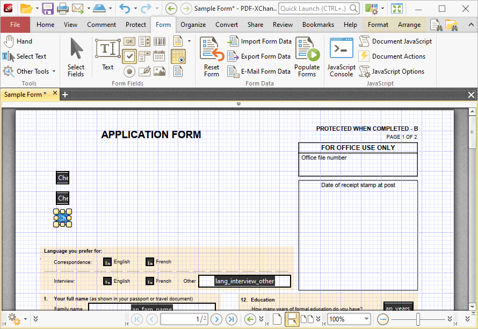Open JavaScript Options
Screen dimensions: 478x329
[x=392, y=71]
